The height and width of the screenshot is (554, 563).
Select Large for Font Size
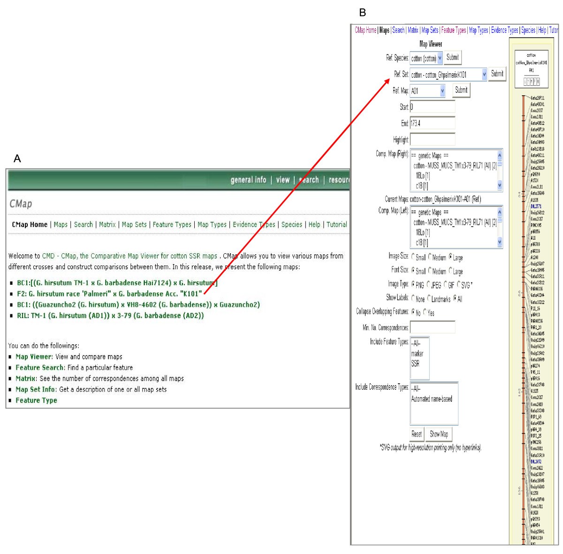pyautogui.click(x=450, y=271)
